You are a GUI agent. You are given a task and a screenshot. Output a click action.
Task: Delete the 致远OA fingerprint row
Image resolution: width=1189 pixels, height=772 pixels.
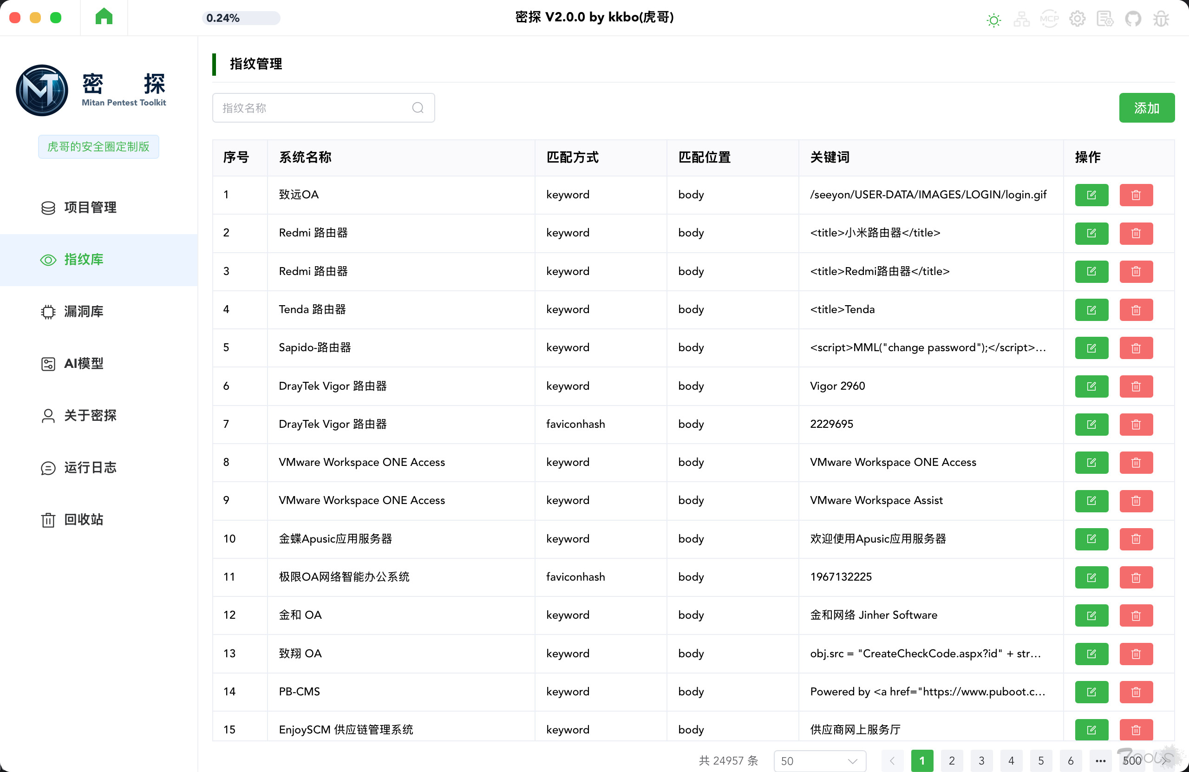tap(1136, 195)
